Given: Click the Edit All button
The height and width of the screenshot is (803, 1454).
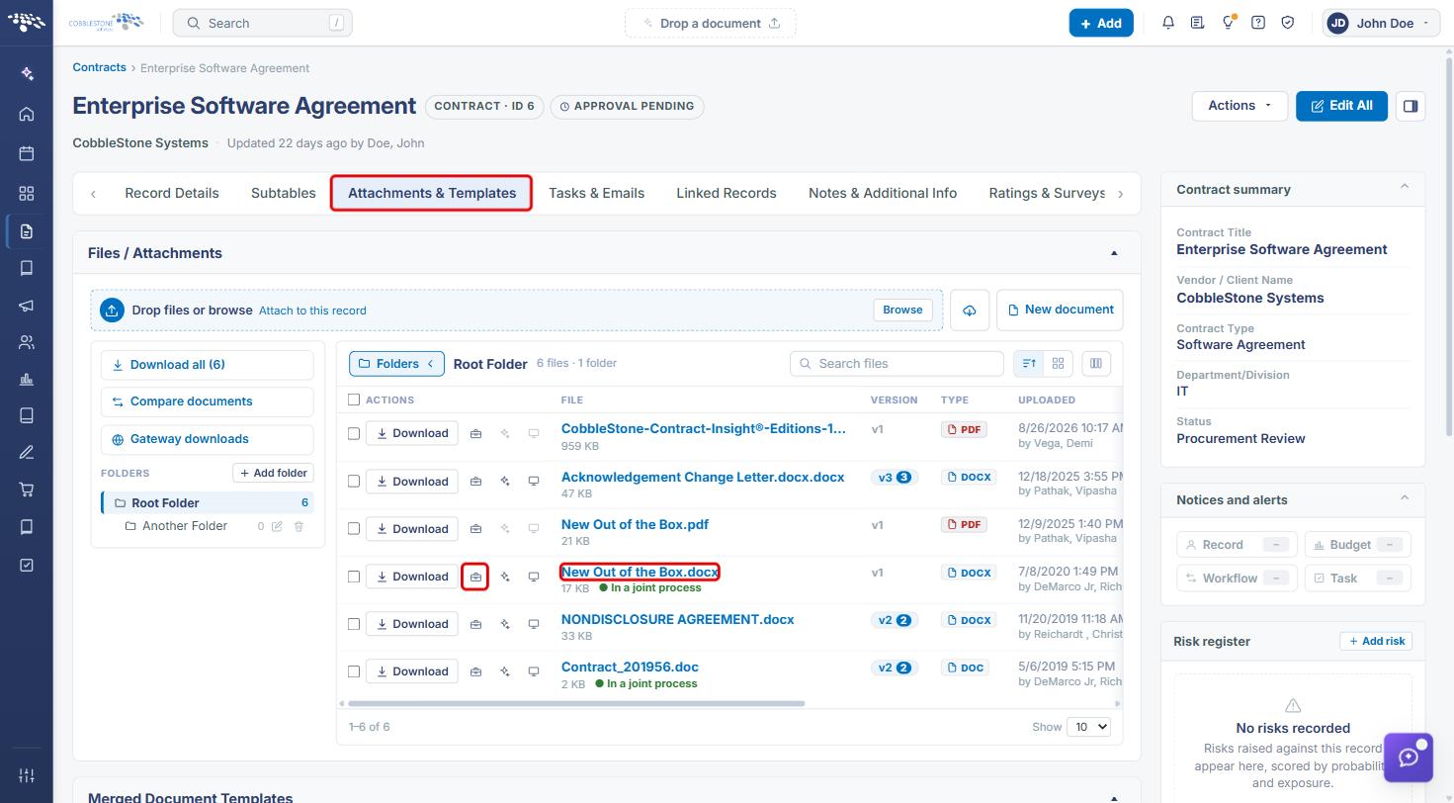Looking at the screenshot, I should (1341, 106).
